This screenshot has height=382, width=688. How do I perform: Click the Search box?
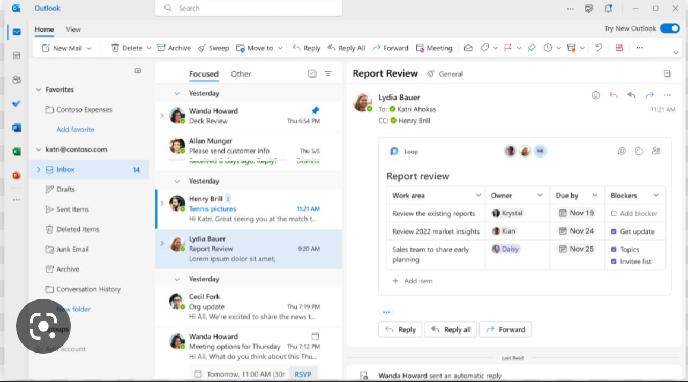249,8
